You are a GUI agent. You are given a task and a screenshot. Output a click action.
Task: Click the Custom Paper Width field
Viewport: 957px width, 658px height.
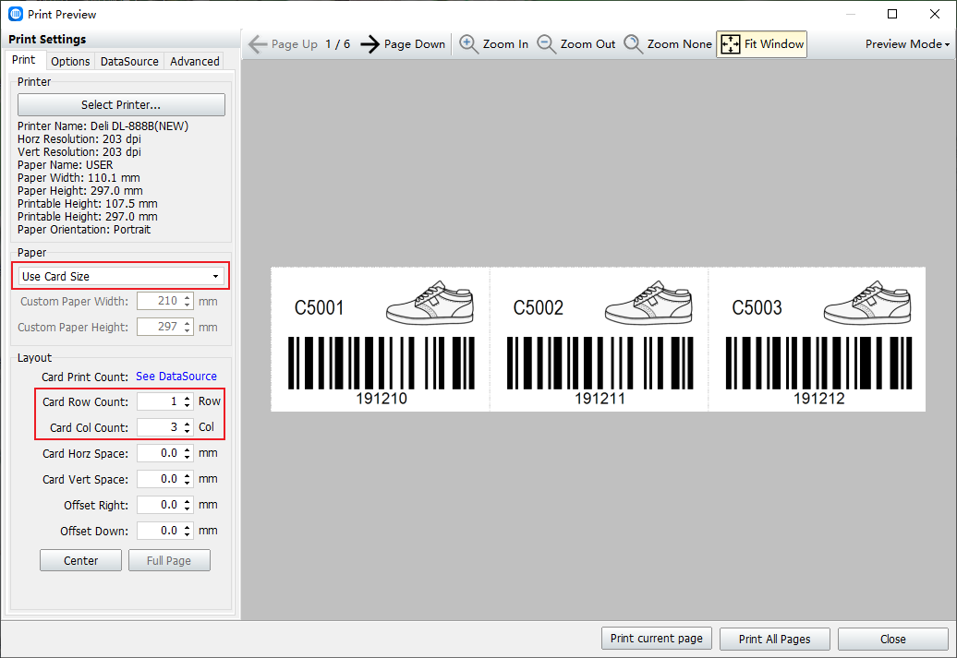164,301
